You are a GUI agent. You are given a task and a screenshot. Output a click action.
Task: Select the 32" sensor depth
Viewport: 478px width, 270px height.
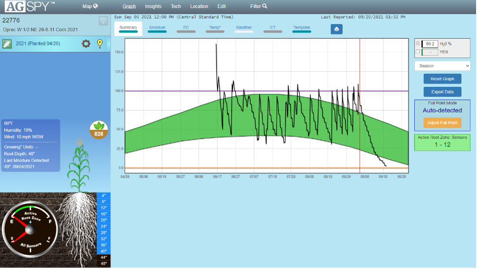104,240
